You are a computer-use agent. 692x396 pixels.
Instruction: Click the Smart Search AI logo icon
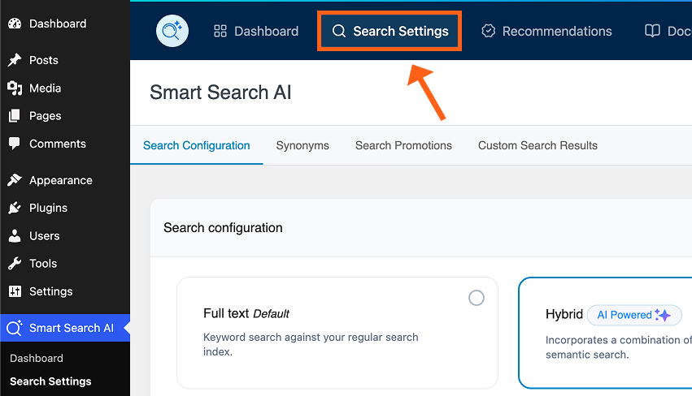(x=172, y=32)
